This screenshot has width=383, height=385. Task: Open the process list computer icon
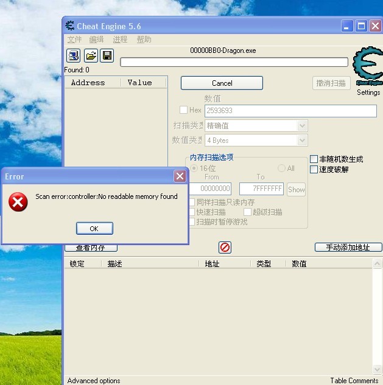(73, 56)
